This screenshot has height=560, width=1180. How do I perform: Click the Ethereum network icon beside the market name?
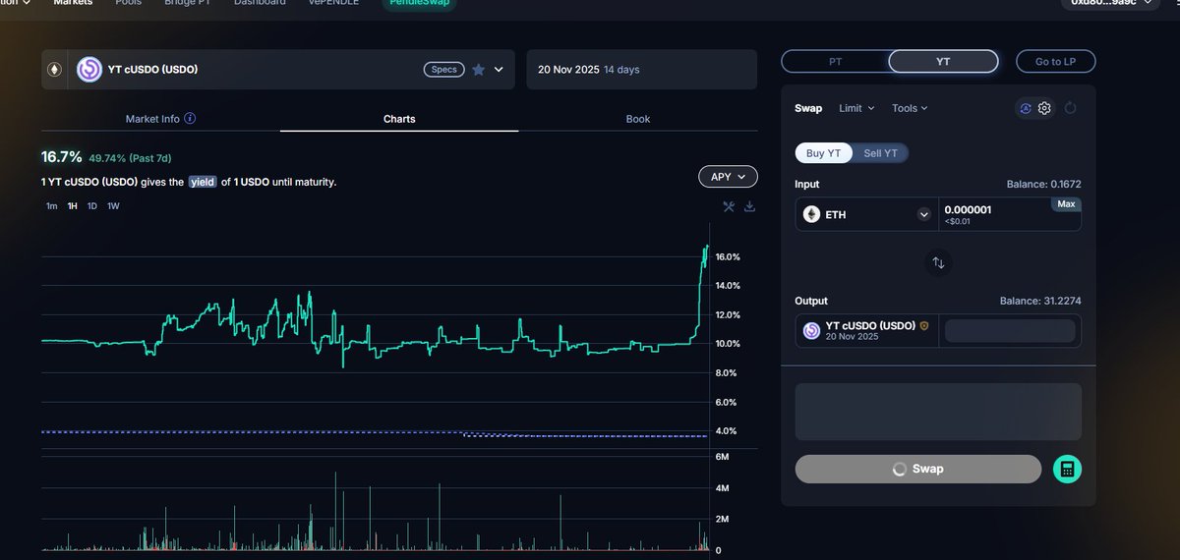tap(55, 70)
